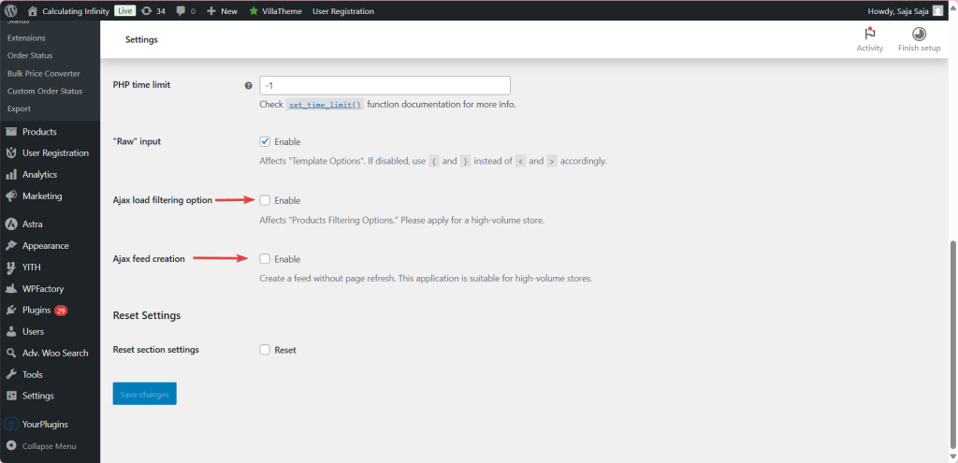Open the WordPress logo menu
Image resolution: width=958 pixels, height=463 pixels.
(11, 11)
